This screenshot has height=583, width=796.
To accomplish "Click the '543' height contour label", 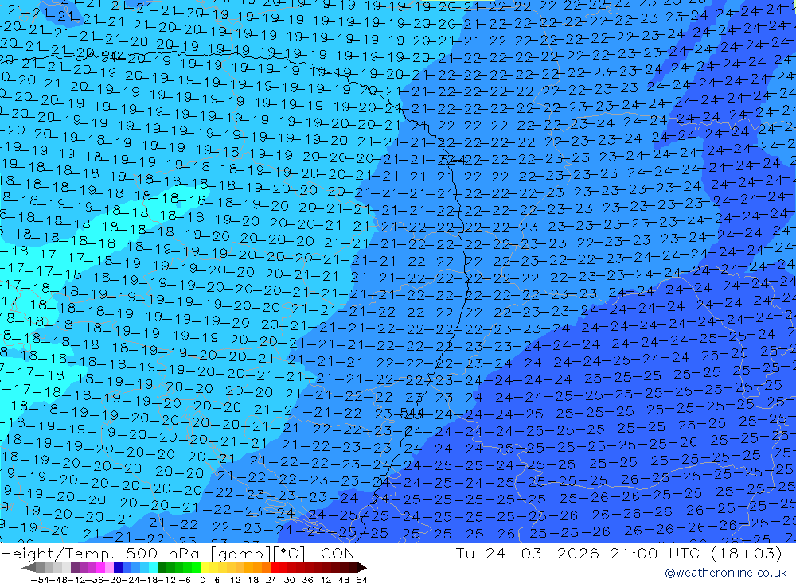I will 412,414.
